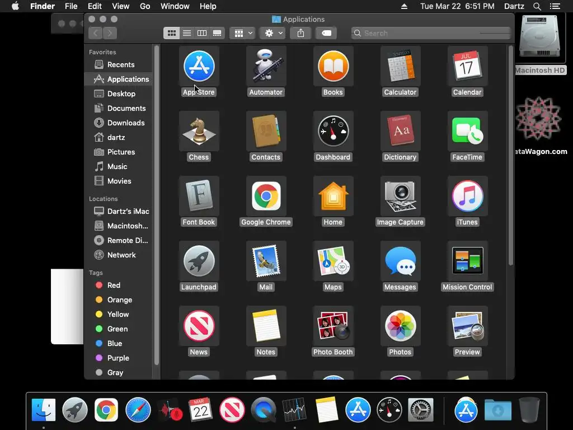This screenshot has width=573, height=430.
Task: Open the Go menu
Action: tap(145, 6)
